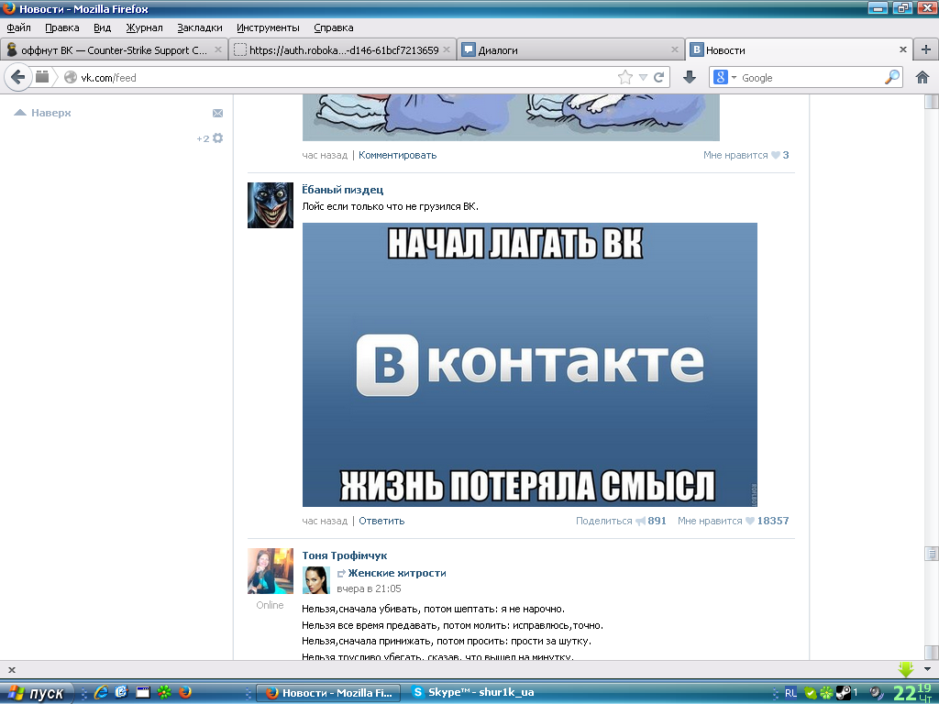
Task: Close the auth.roboka tab
Action: point(447,49)
